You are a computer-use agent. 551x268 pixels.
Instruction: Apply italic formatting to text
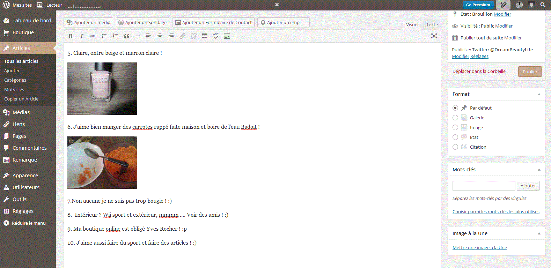click(82, 36)
